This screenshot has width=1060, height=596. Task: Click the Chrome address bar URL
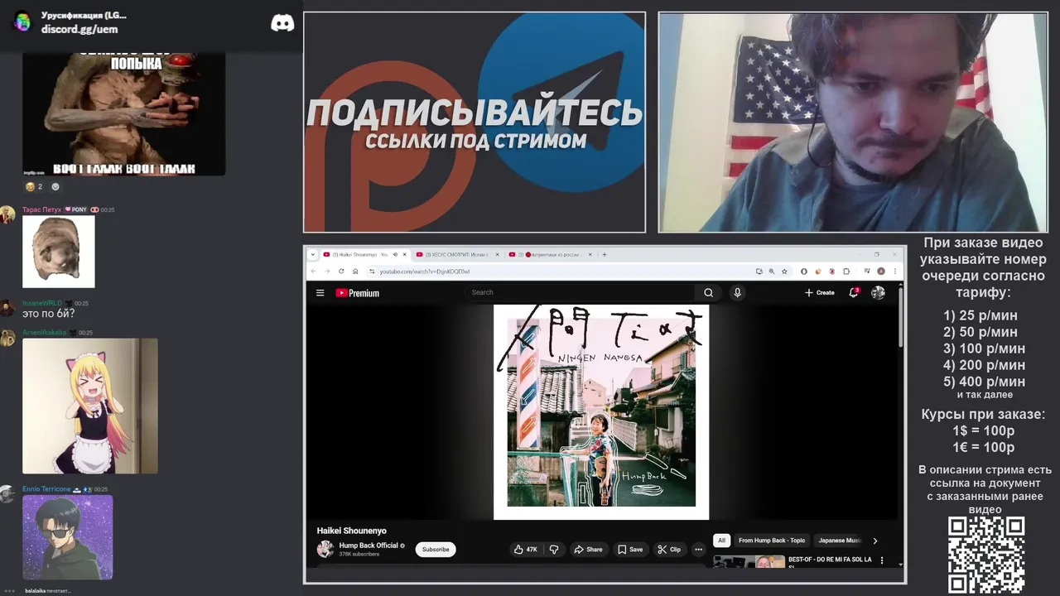click(x=425, y=272)
